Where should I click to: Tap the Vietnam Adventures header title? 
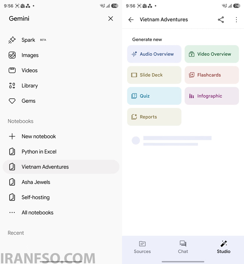[x=164, y=19]
